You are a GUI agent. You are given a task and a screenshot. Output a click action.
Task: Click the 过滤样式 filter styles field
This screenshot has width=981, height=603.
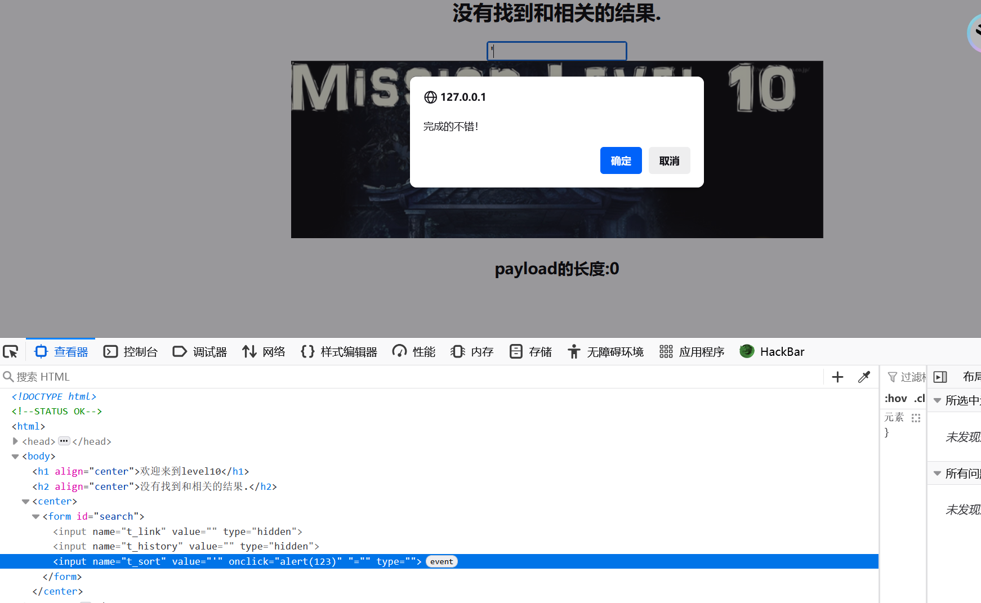pyautogui.click(x=907, y=377)
